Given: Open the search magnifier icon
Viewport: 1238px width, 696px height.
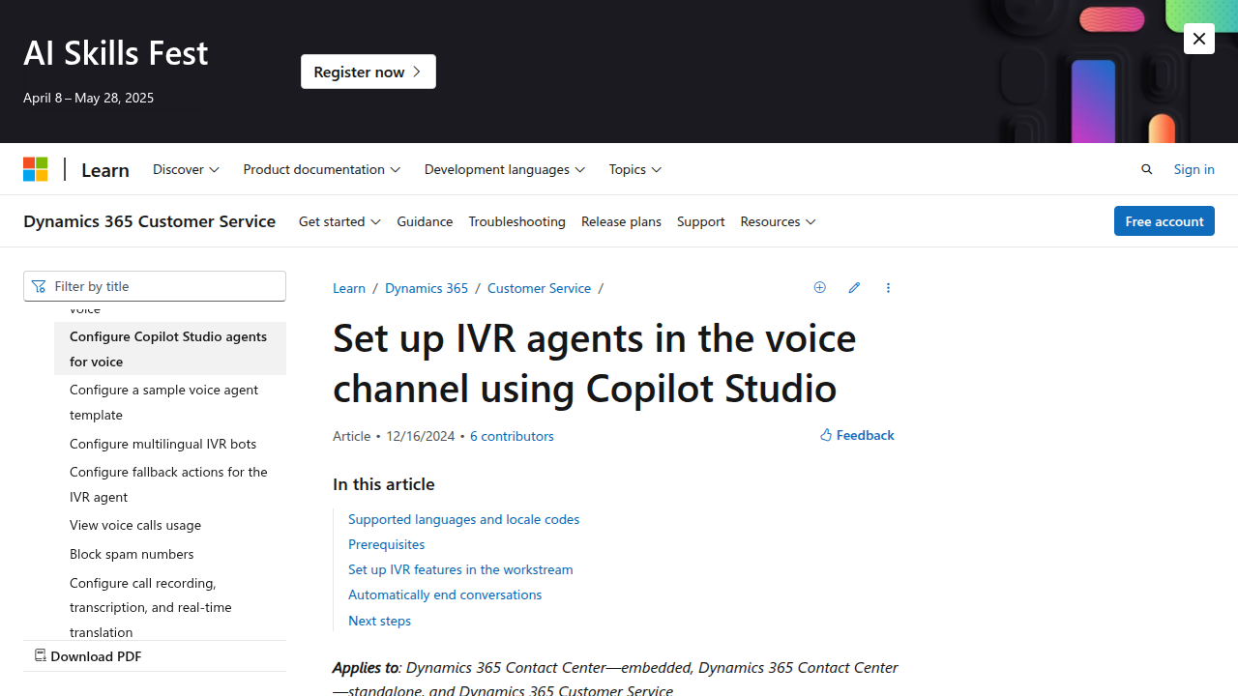Looking at the screenshot, I should [x=1147, y=169].
